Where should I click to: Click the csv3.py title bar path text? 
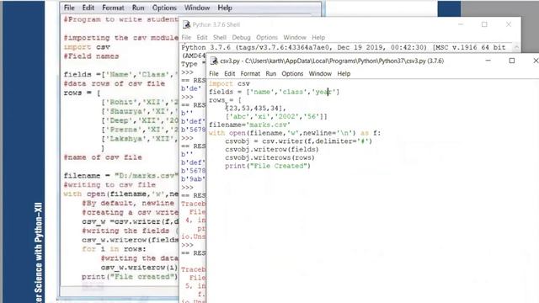[x=332, y=61]
